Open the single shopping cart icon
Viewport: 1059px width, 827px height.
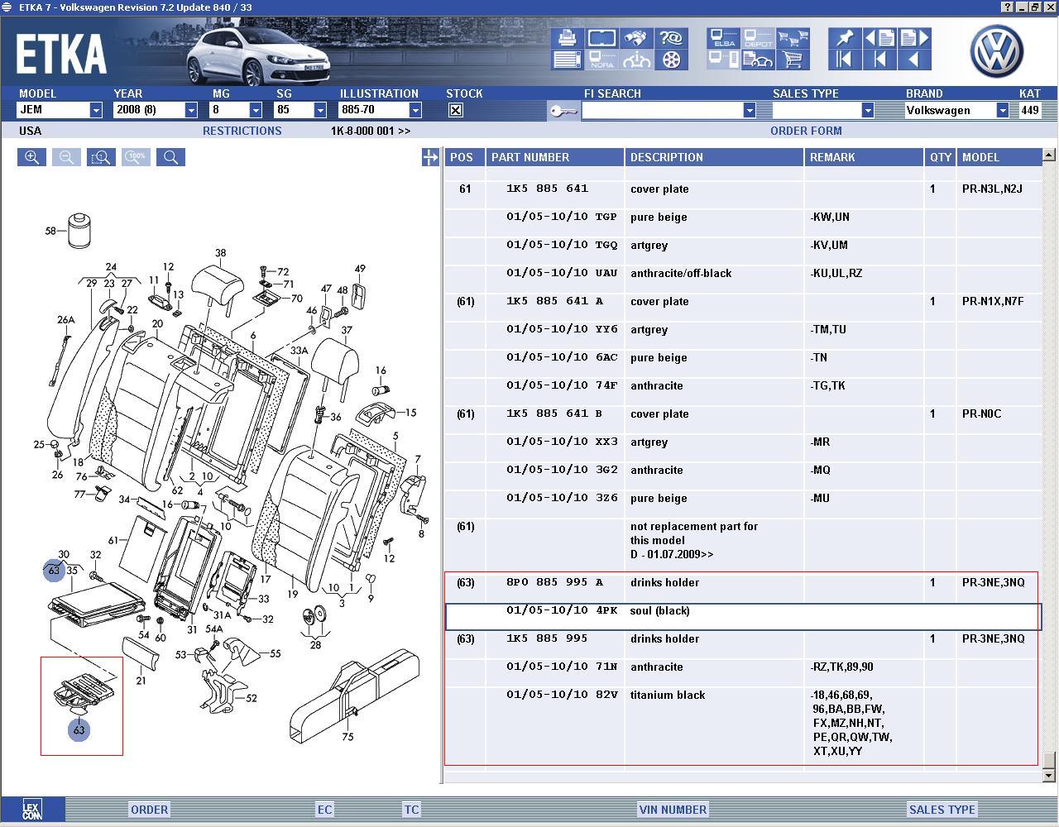(793, 60)
